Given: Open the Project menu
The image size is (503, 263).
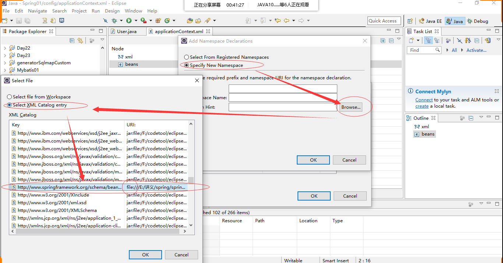Looking at the screenshot, I should pyautogui.click(x=79, y=11).
